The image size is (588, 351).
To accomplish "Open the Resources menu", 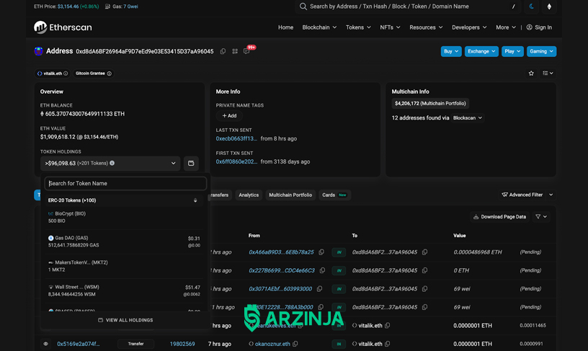I will [426, 27].
